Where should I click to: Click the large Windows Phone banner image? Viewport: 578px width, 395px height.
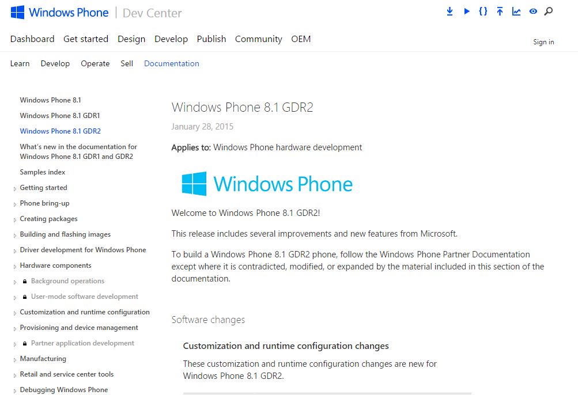pyautogui.click(x=267, y=184)
